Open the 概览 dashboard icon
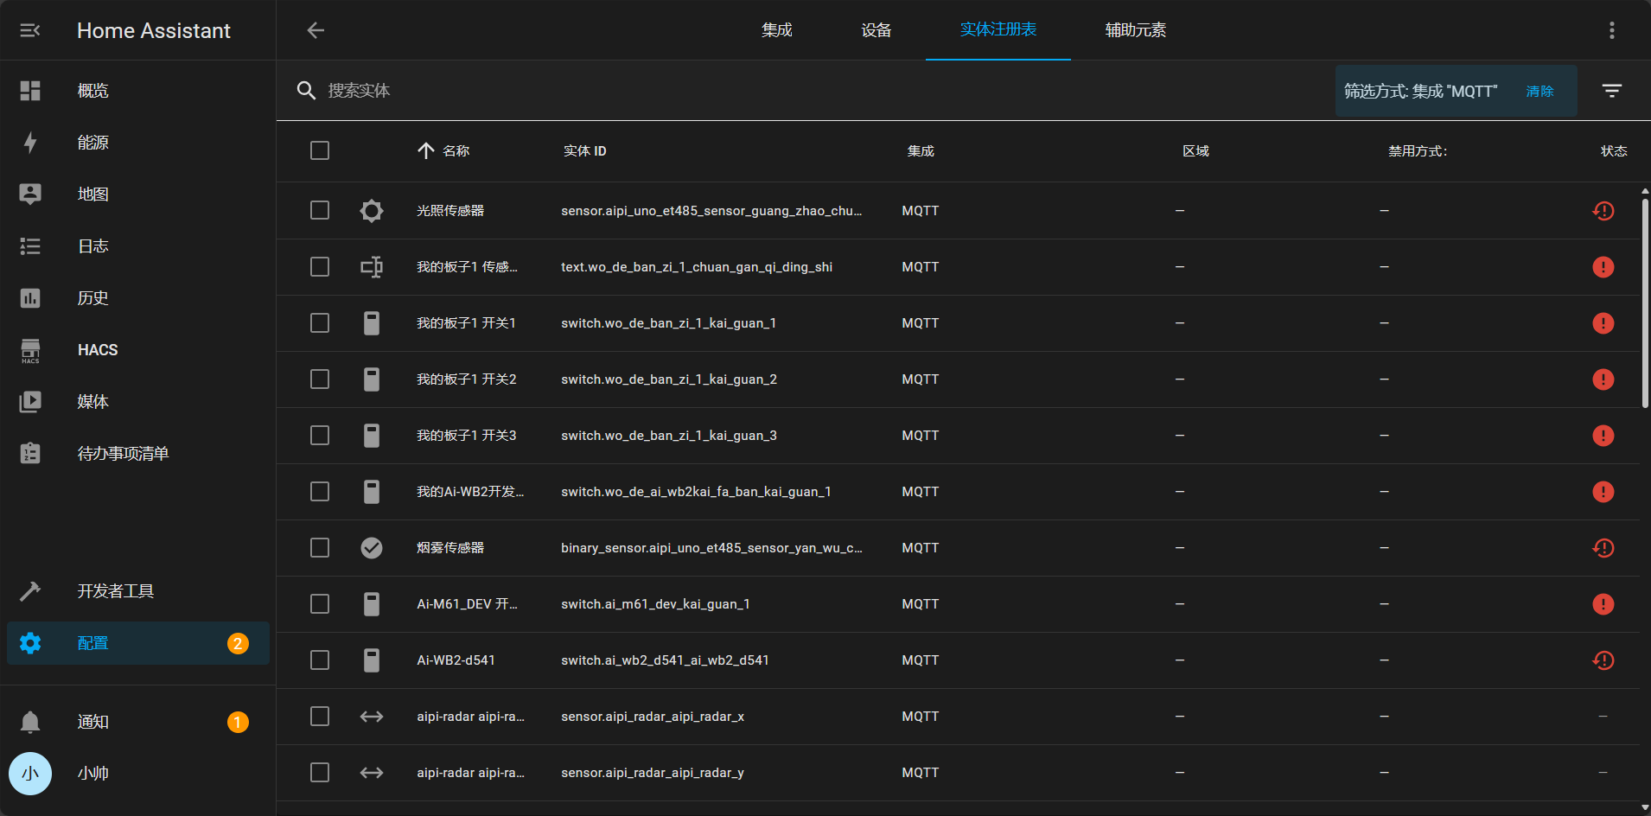This screenshot has height=816, width=1651. coord(30,91)
